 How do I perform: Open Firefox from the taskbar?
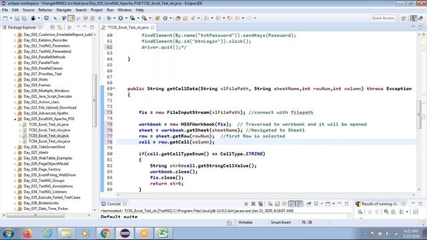pos(27,233)
